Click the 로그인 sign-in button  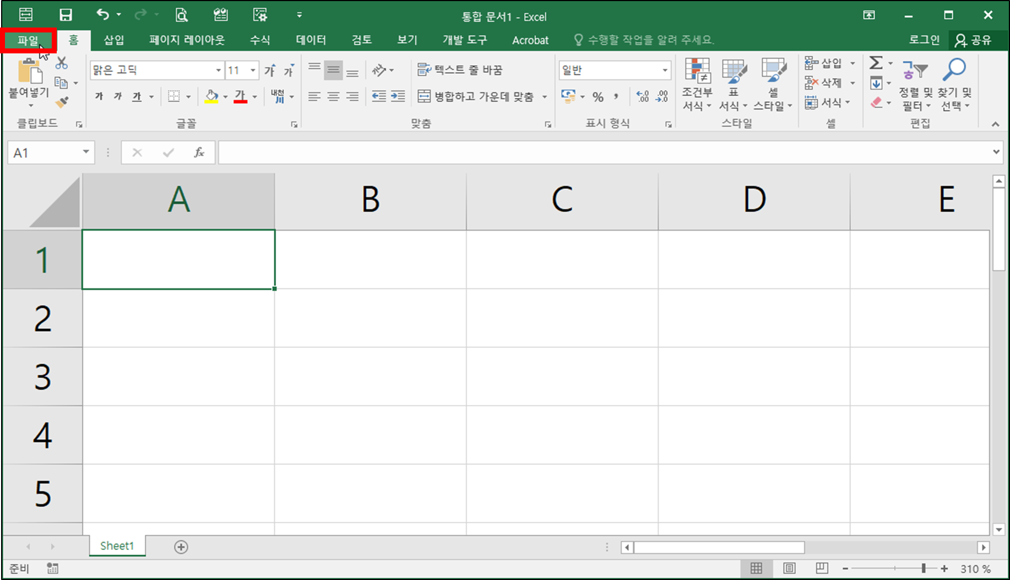coord(924,40)
